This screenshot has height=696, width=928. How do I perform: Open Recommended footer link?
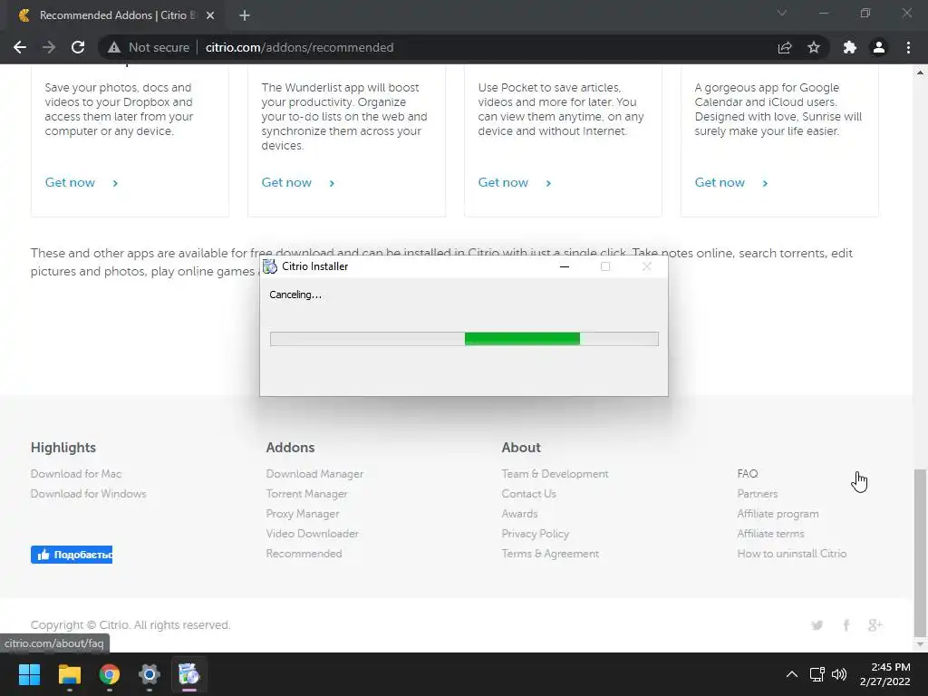click(x=304, y=554)
